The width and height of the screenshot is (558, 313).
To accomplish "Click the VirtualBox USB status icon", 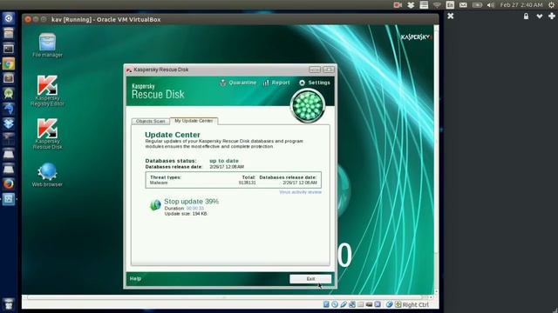I will click(x=344, y=304).
